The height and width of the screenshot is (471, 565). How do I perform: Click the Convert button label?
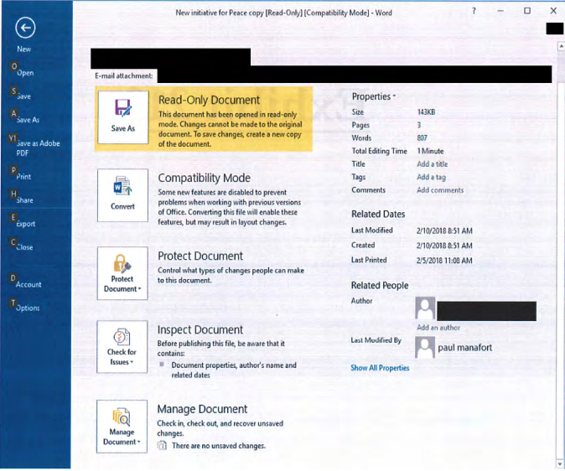click(122, 206)
